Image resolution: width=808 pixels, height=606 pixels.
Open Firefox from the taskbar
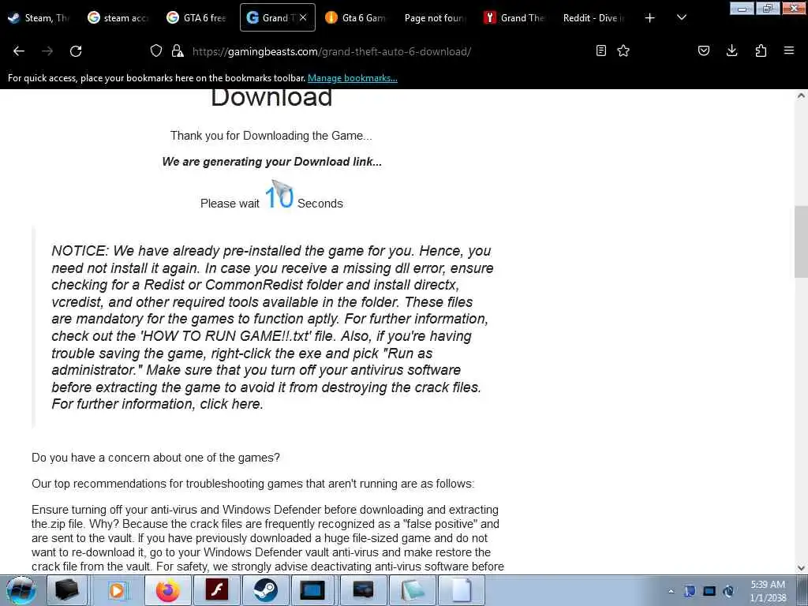(168, 590)
